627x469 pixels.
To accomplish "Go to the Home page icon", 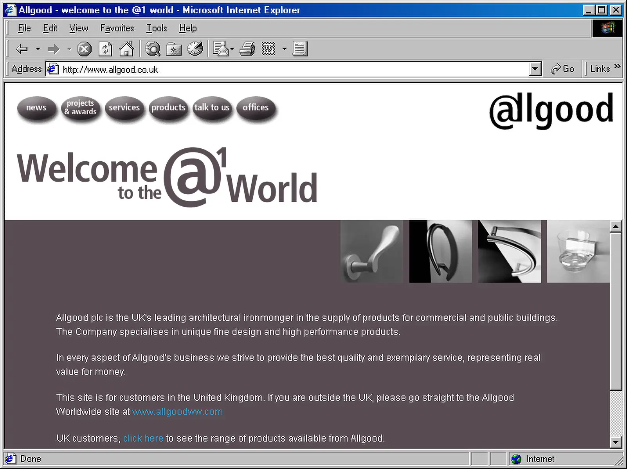I will click(x=126, y=49).
